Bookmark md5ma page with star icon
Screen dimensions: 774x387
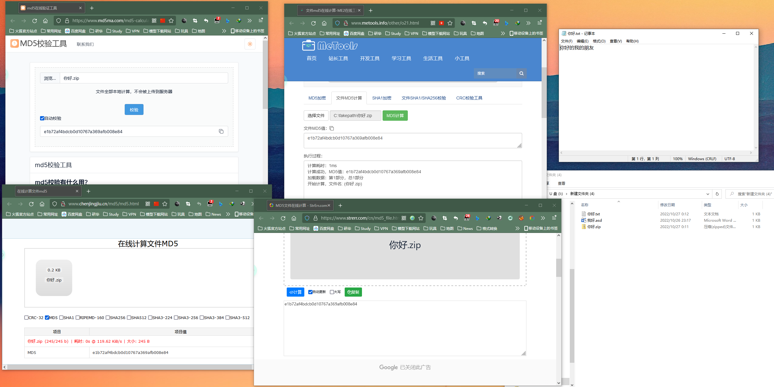171,21
